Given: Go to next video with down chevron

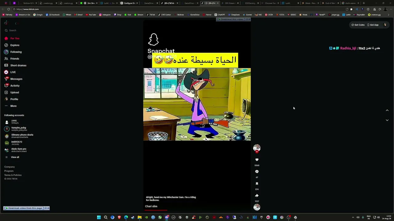Looking at the screenshot, I should coord(387,120).
